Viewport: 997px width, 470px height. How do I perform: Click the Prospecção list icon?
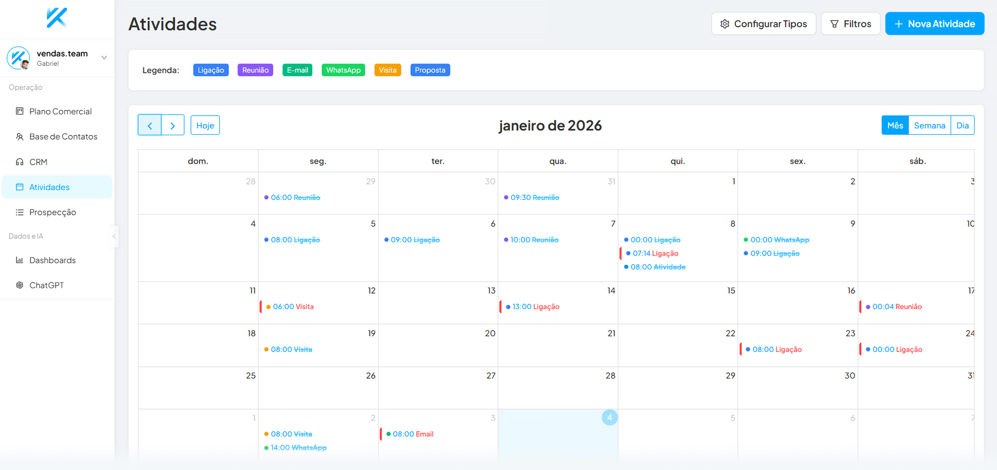(x=20, y=212)
